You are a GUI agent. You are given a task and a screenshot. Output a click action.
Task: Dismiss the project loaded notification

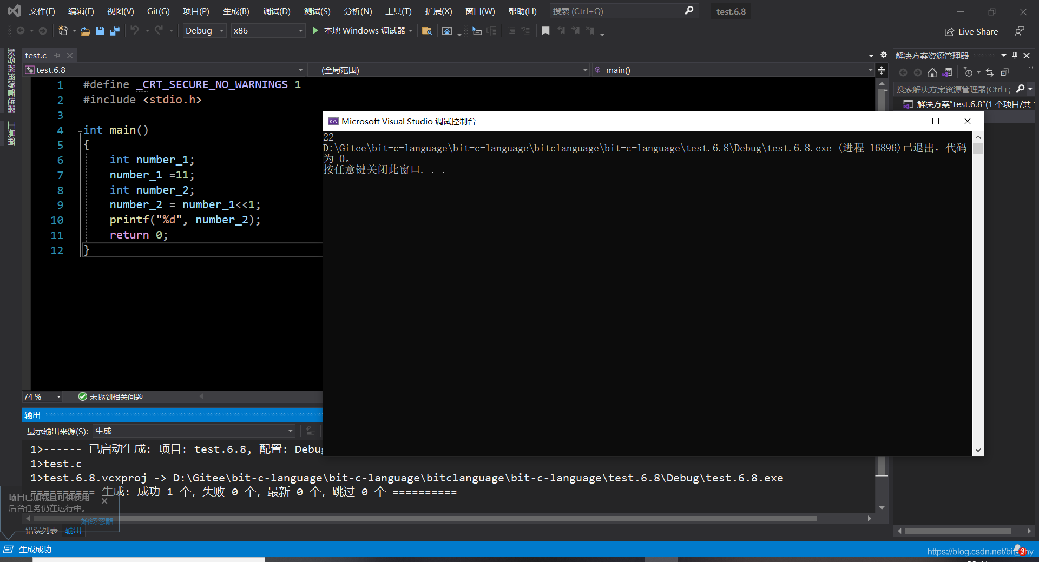pyautogui.click(x=104, y=501)
